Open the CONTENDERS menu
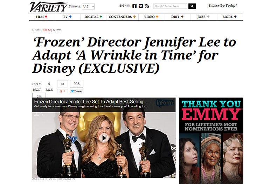 pyautogui.click(x=122, y=17)
